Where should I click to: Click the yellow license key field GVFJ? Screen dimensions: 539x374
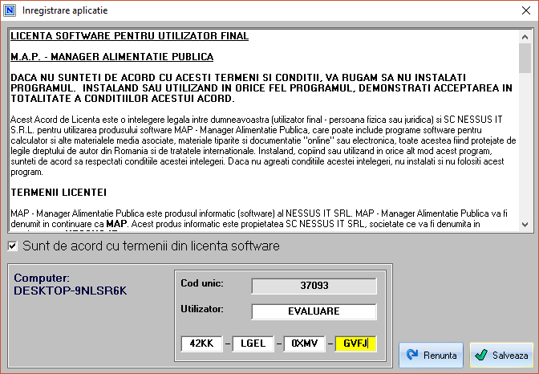click(x=356, y=344)
